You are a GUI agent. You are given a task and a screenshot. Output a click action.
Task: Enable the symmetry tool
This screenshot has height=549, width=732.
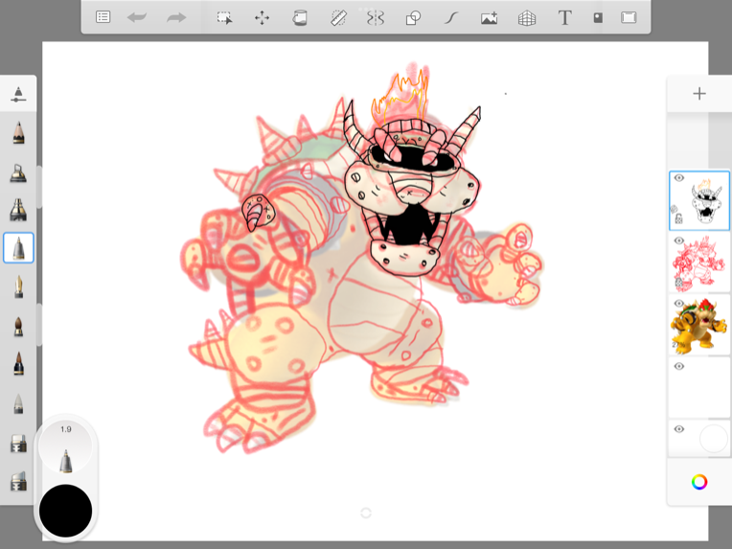[x=376, y=18]
